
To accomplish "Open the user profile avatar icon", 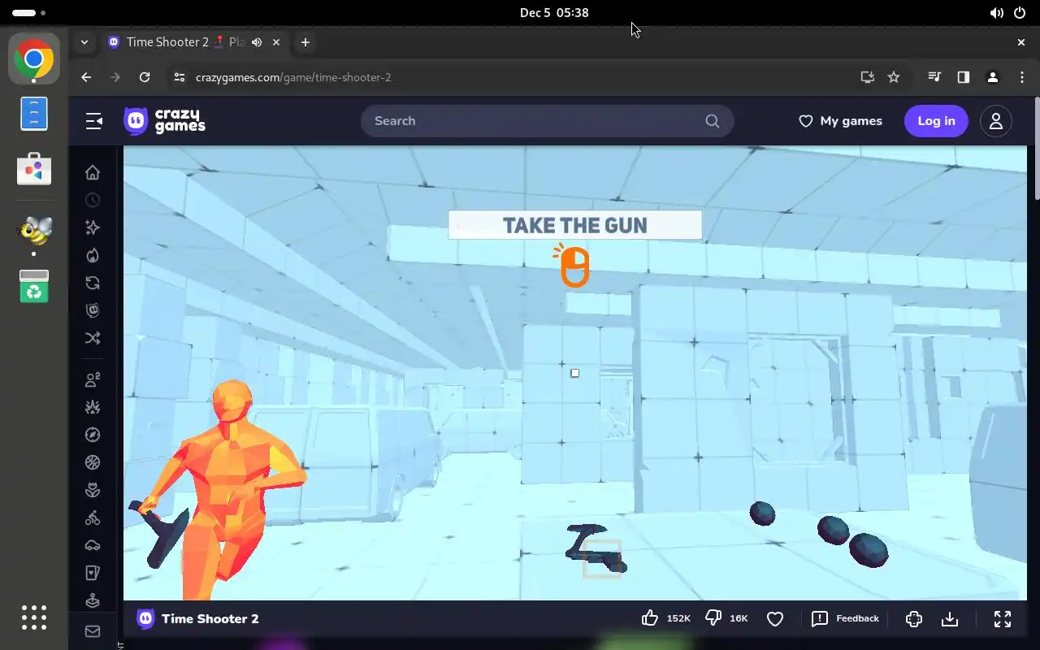I will pos(996,121).
